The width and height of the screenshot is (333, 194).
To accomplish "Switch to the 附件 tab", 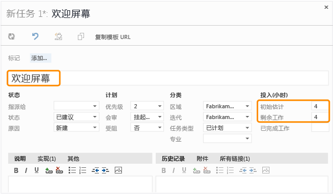I will pyautogui.click(x=202, y=159).
